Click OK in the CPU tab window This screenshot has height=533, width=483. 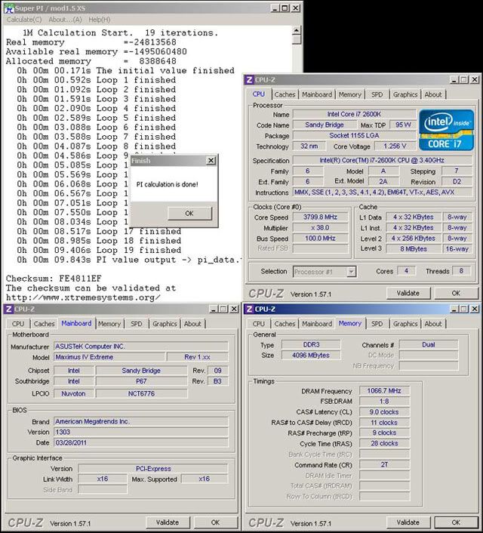pos(456,293)
